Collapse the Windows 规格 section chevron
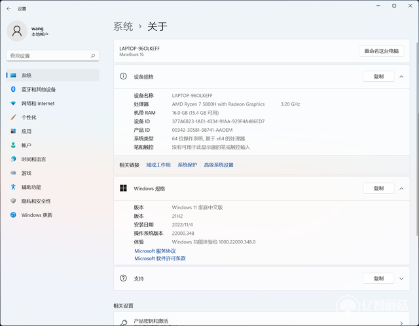 pos(401,189)
